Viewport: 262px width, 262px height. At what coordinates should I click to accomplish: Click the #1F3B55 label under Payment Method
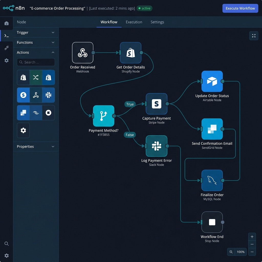click(104, 135)
